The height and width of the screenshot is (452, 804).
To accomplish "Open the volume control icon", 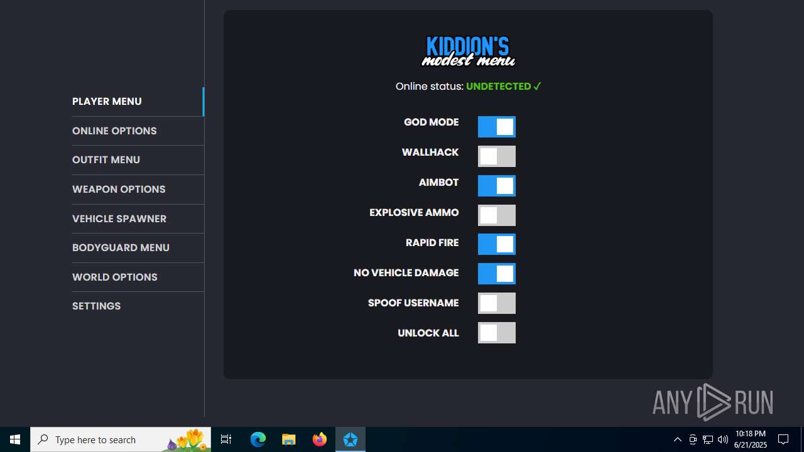I will coord(723,439).
